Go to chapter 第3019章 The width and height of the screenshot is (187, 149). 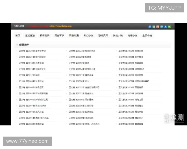(x=131, y=57)
